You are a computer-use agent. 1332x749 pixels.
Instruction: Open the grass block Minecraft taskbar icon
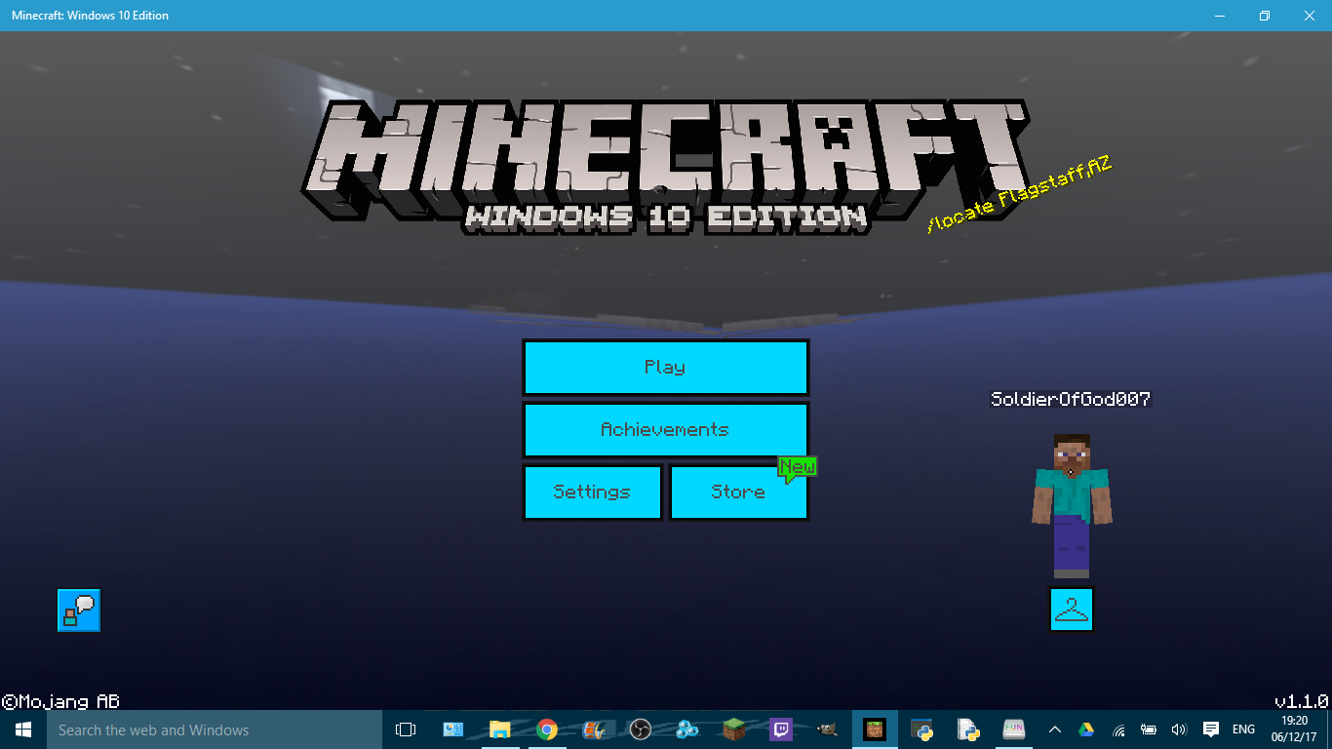[x=734, y=729]
